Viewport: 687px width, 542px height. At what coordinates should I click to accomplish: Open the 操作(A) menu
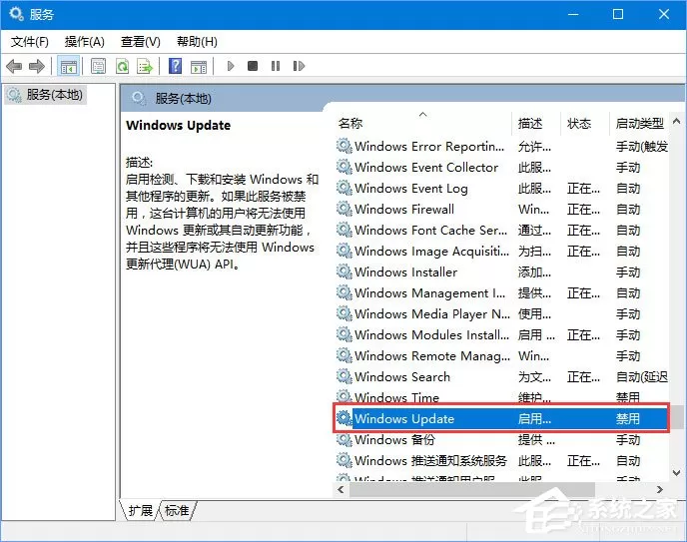[x=85, y=42]
